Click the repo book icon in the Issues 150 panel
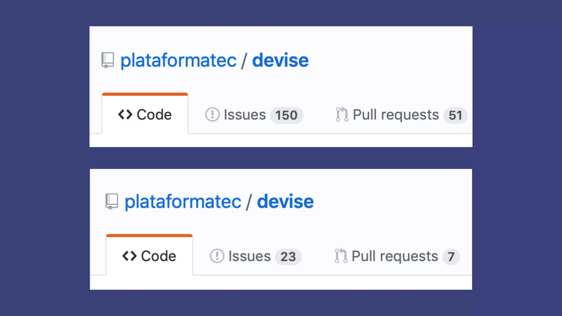Screen dimensions: 562x316 coord(108,60)
